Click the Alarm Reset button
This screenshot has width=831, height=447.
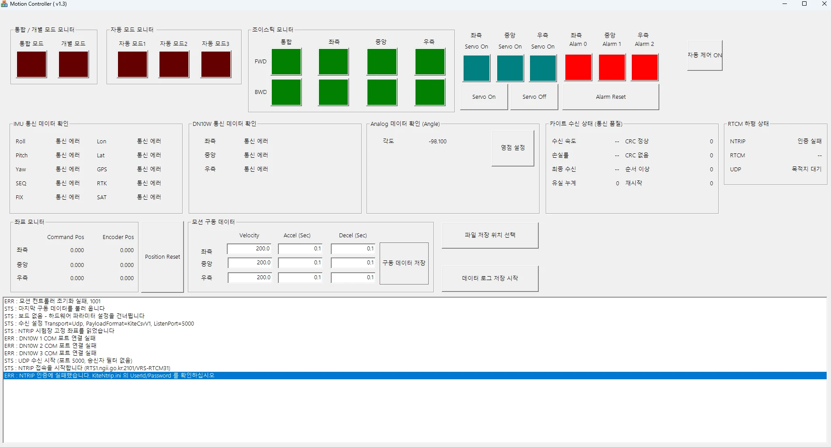(610, 97)
